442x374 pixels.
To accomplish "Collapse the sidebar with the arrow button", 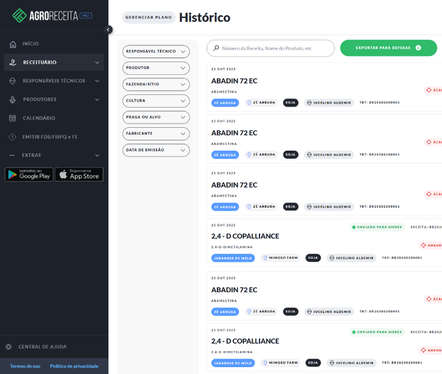I will pyautogui.click(x=108, y=30).
